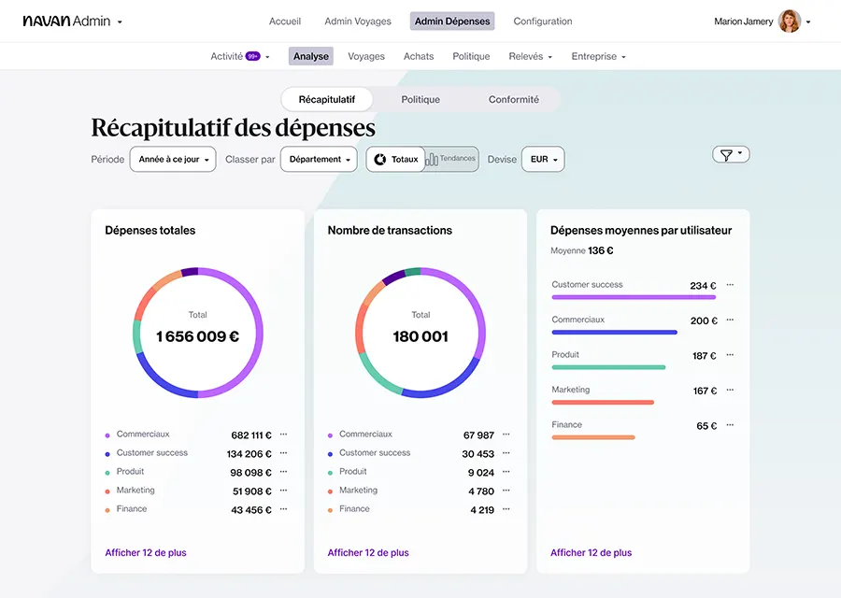Open the EUR currency dropdown

coord(543,159)
